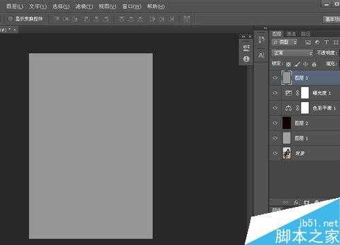The height and width of the screenshot is (245, 340).
Task: Toggle mask link on 曝光度 1 layer
Action: [x=297, y=93]
